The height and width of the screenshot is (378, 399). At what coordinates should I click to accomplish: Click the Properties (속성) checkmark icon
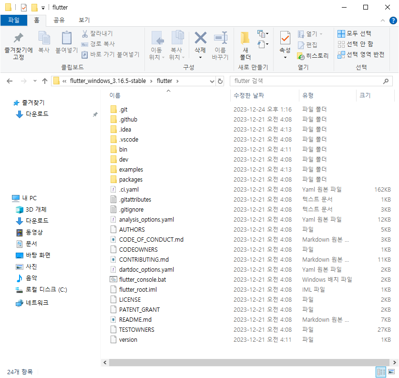pos(285,38)
